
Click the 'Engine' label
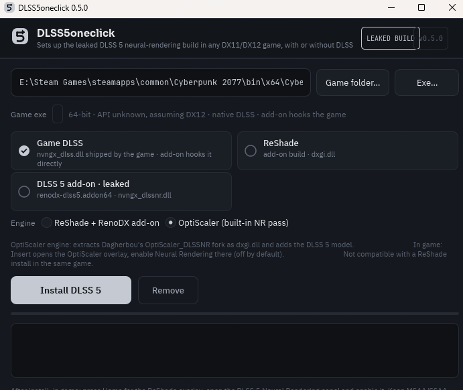(x=23, y=223)
